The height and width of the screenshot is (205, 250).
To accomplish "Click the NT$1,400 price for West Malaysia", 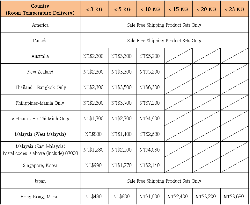I will pos(121,134).
